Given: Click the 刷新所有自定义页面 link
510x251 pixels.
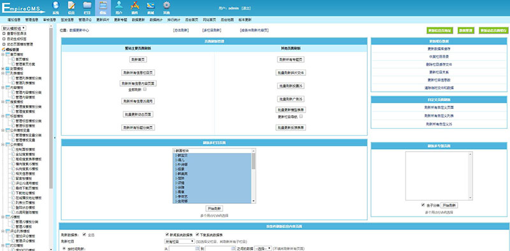Looking at the screenshot, I should click(x=439, y=107).
